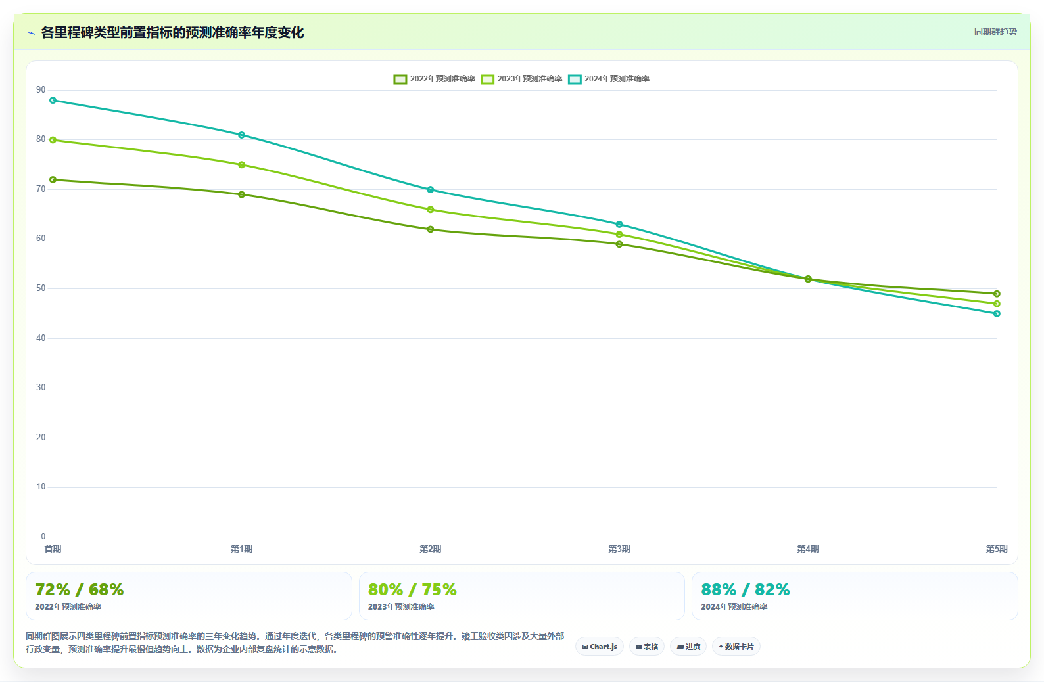Toggle the 2024年预测准确率 legend series
This screenshot has height=682, width=1044.
[x=609, y=79]
